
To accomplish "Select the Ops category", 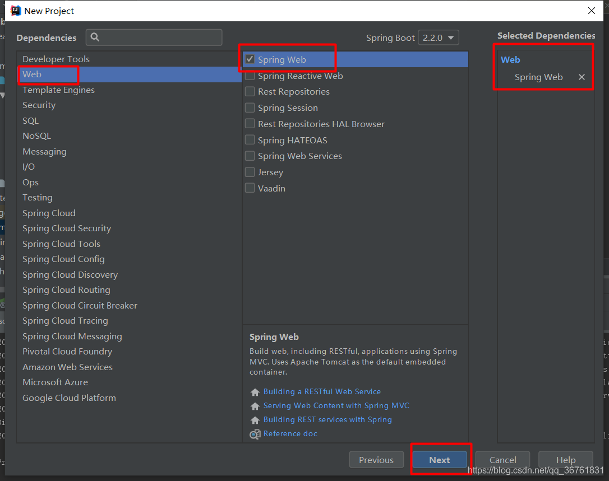I will click(129, 182).
